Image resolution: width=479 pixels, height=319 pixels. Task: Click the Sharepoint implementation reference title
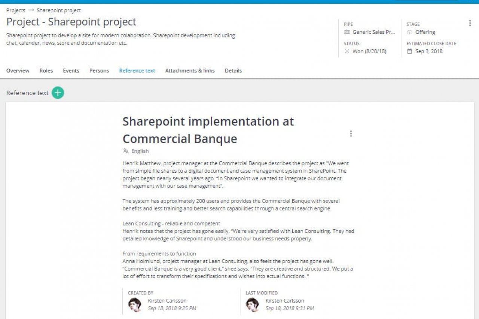coord(208,130)
